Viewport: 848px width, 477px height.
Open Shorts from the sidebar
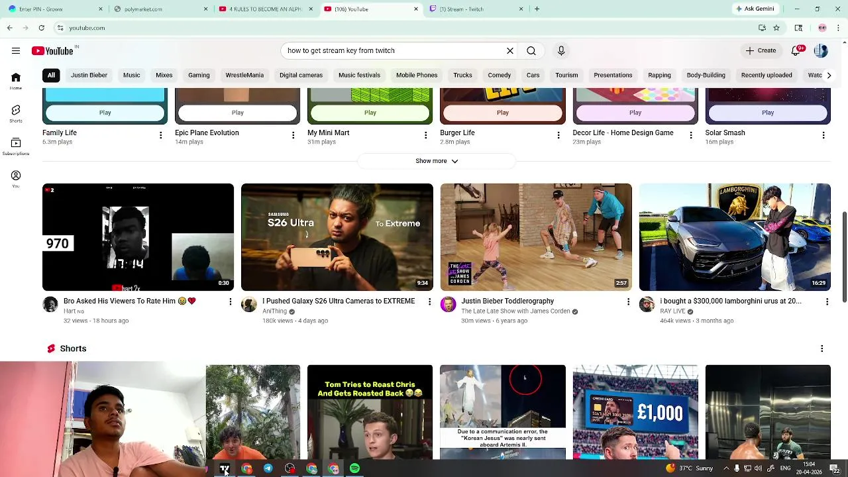click(x=16, y=114)
